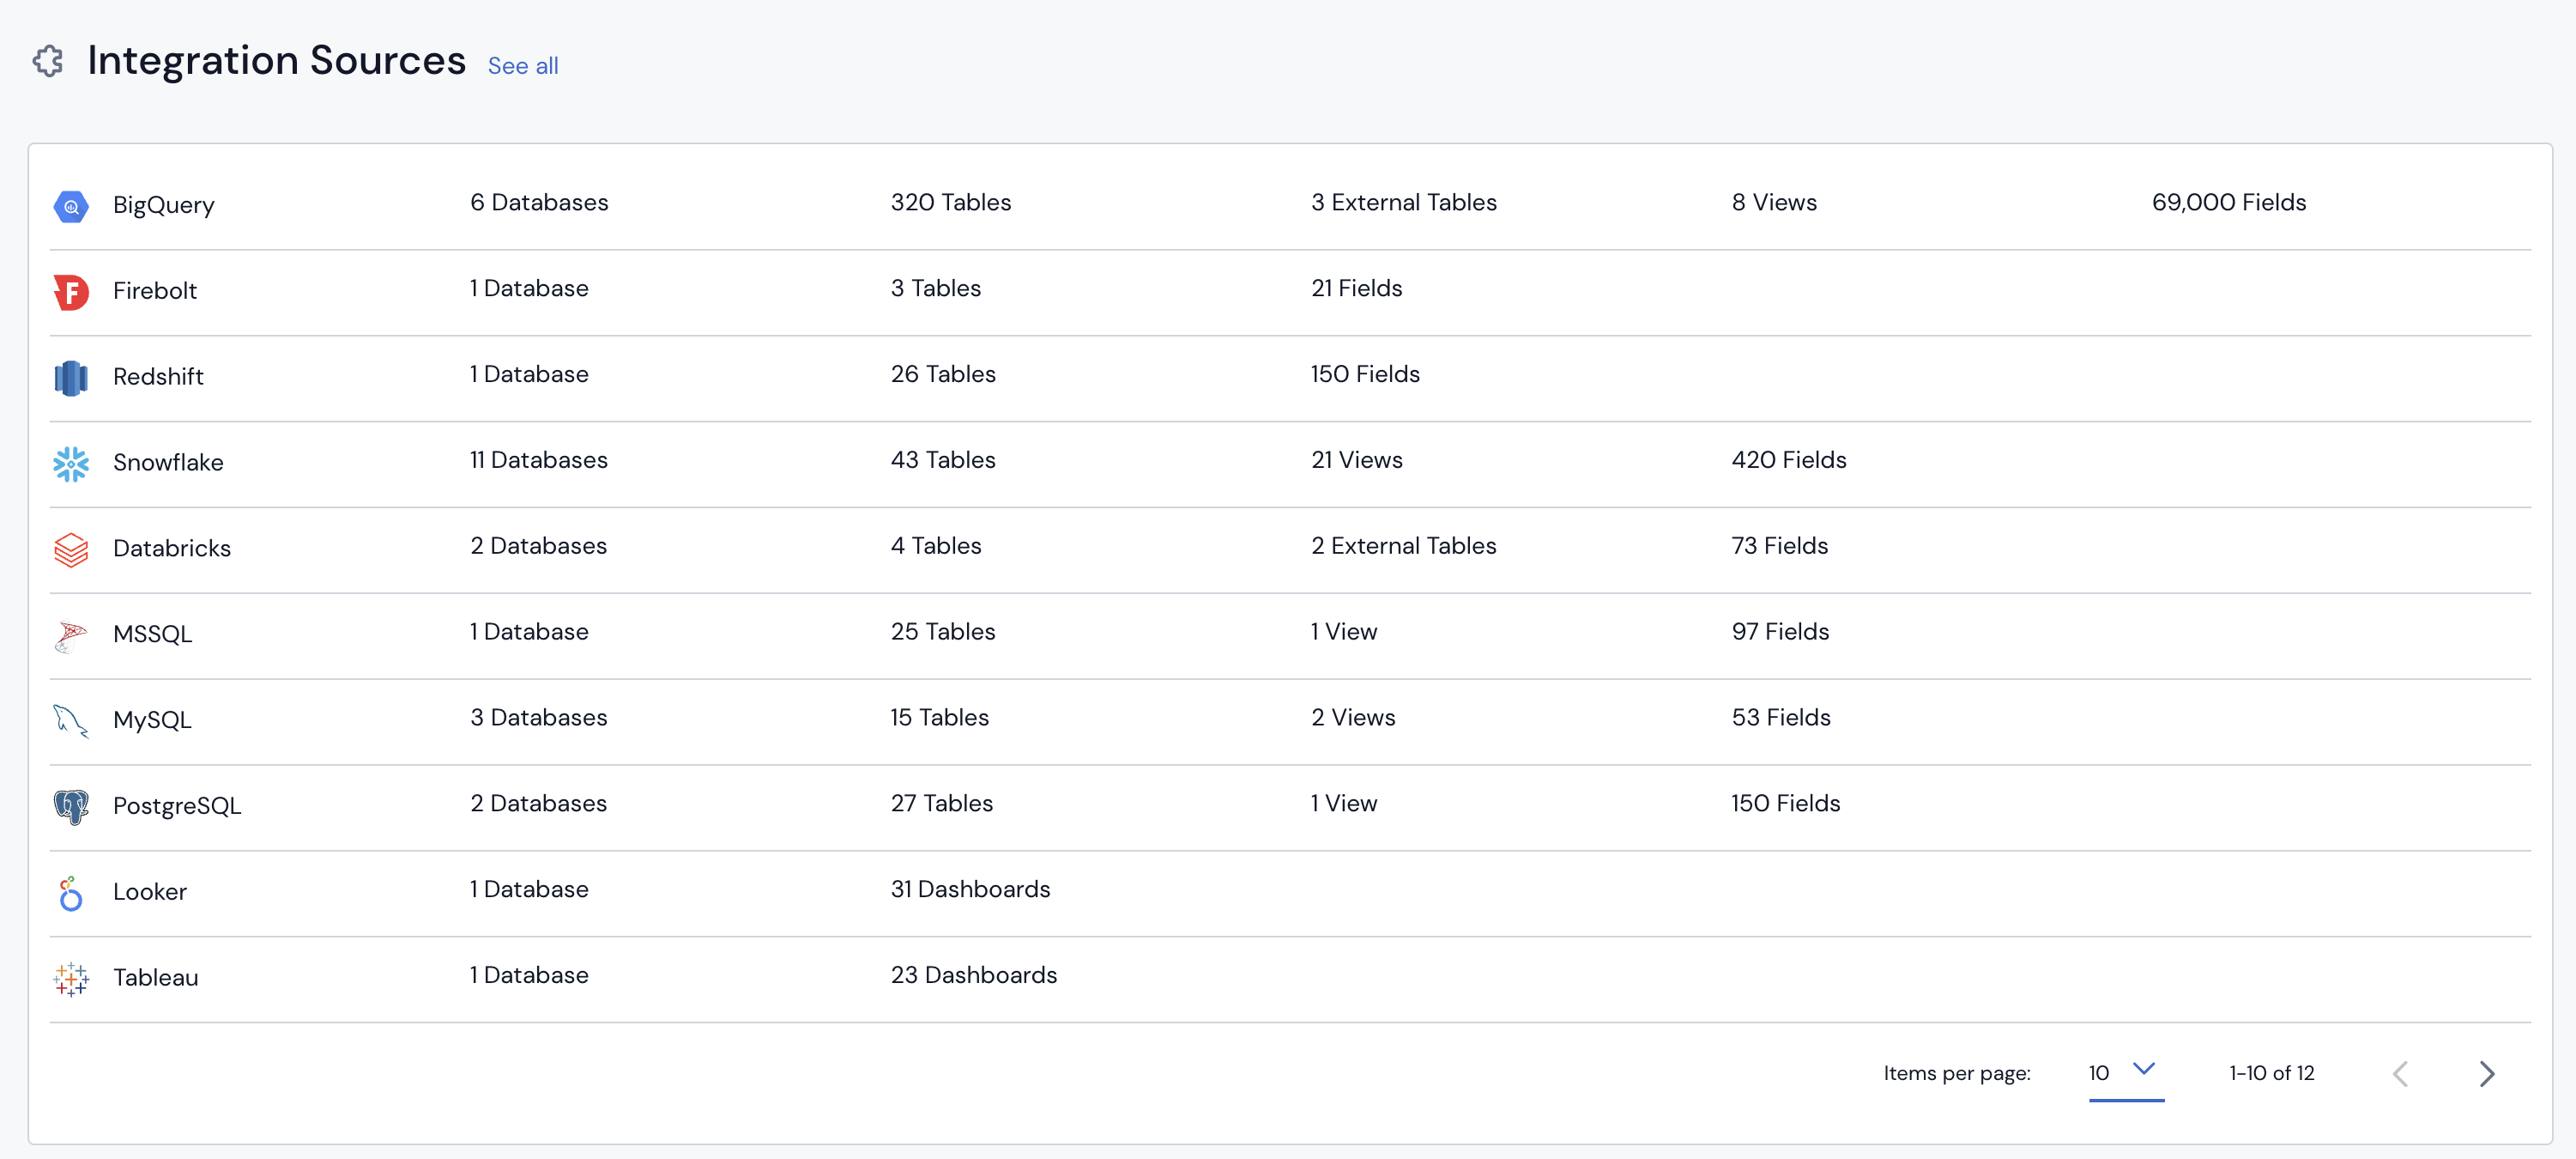
Task: Click the previous page left chevron
Action: 2400,1073
